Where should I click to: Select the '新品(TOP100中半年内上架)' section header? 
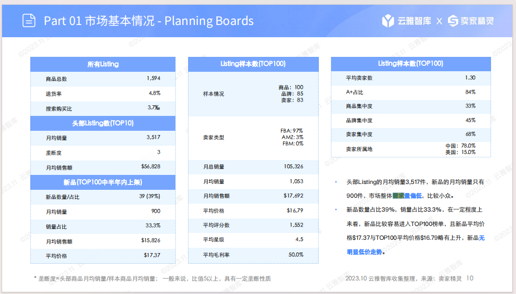click(x=103, y=182)
